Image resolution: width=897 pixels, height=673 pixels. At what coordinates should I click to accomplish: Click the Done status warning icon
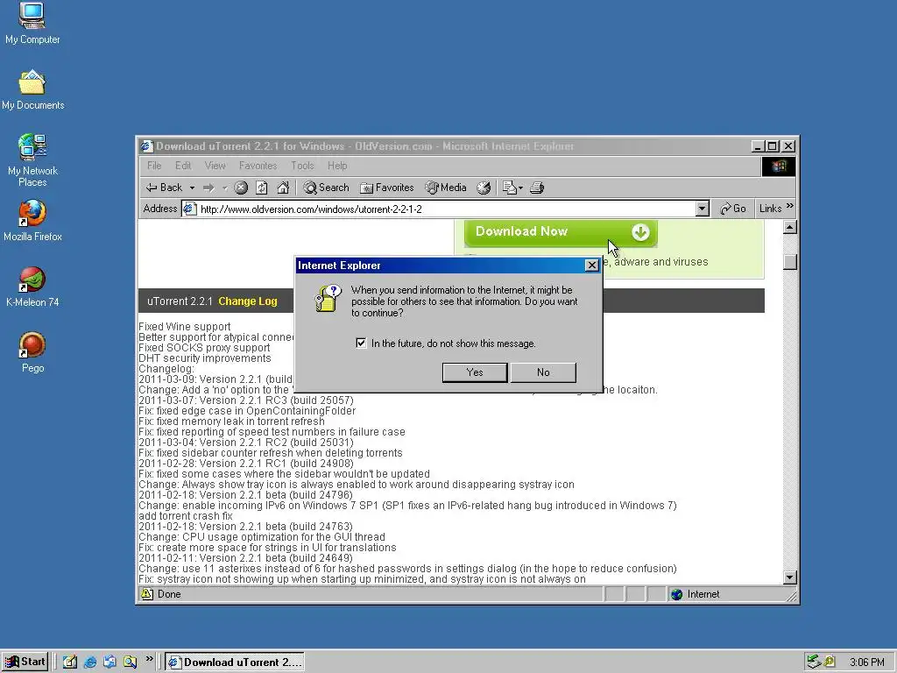coord(147,595)
